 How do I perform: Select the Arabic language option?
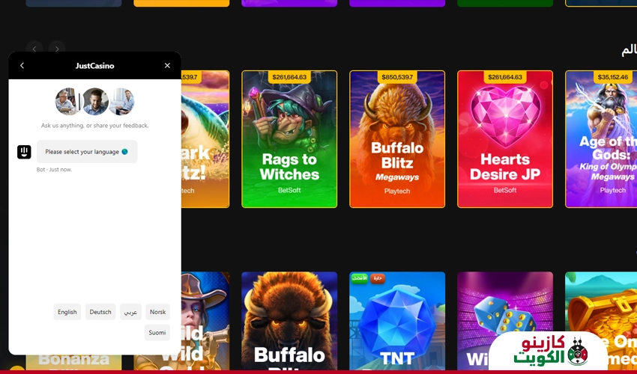[130, 312]
